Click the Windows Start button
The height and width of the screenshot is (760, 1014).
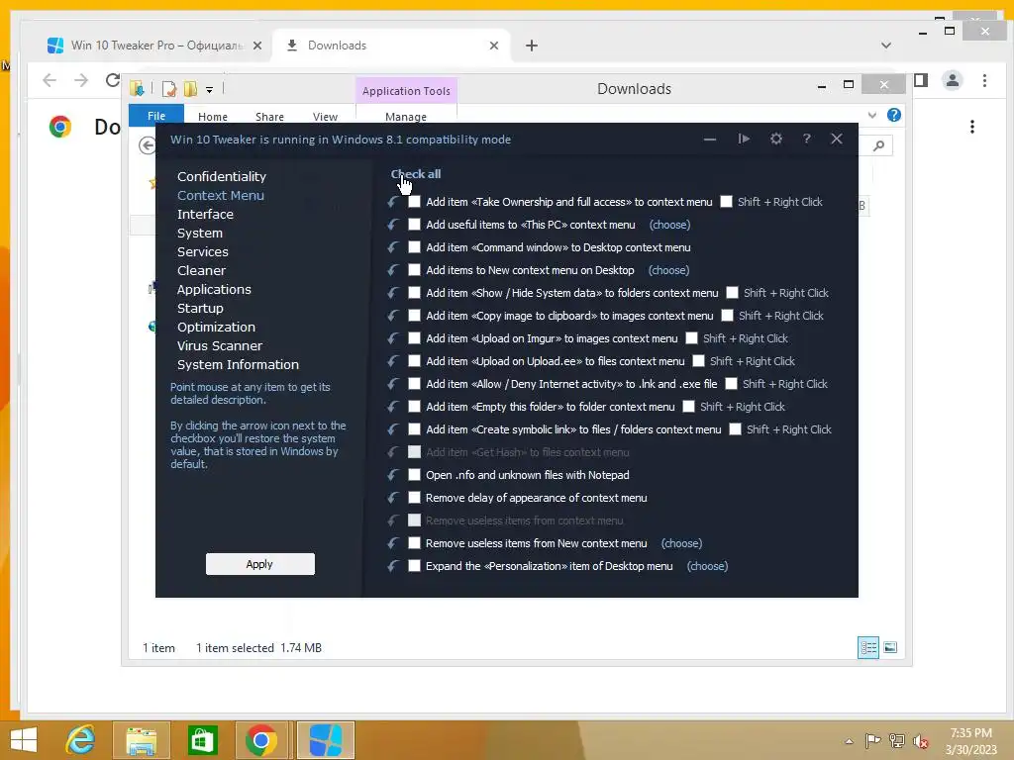tap(24, 740)
